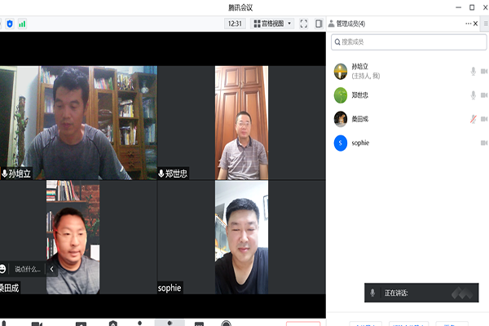
Task: Click the meeting security shield icon
Action: pyautogui.click(x=10, y=24)
